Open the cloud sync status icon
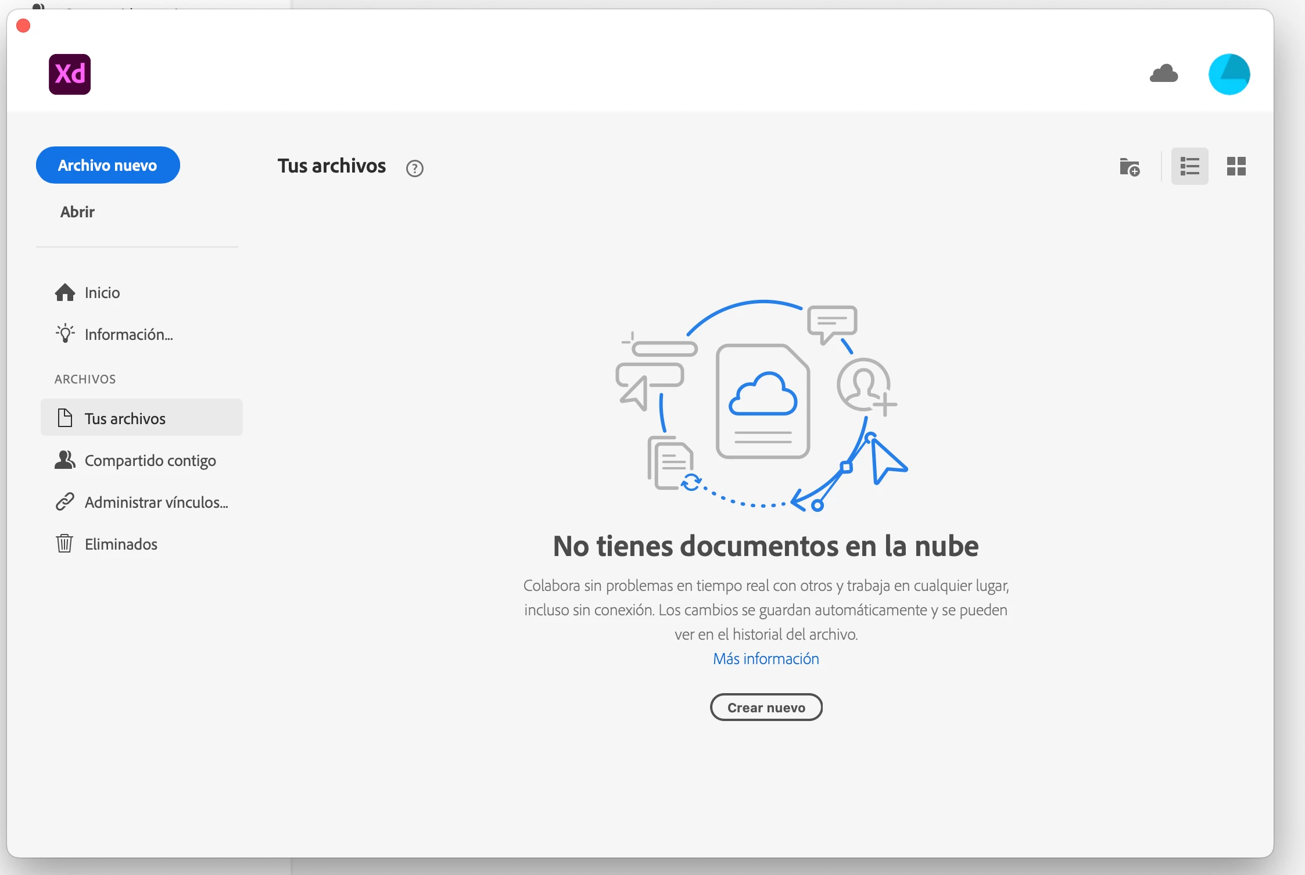The height and width of the screenshot is (875, 1305). tap(1164, 74)
